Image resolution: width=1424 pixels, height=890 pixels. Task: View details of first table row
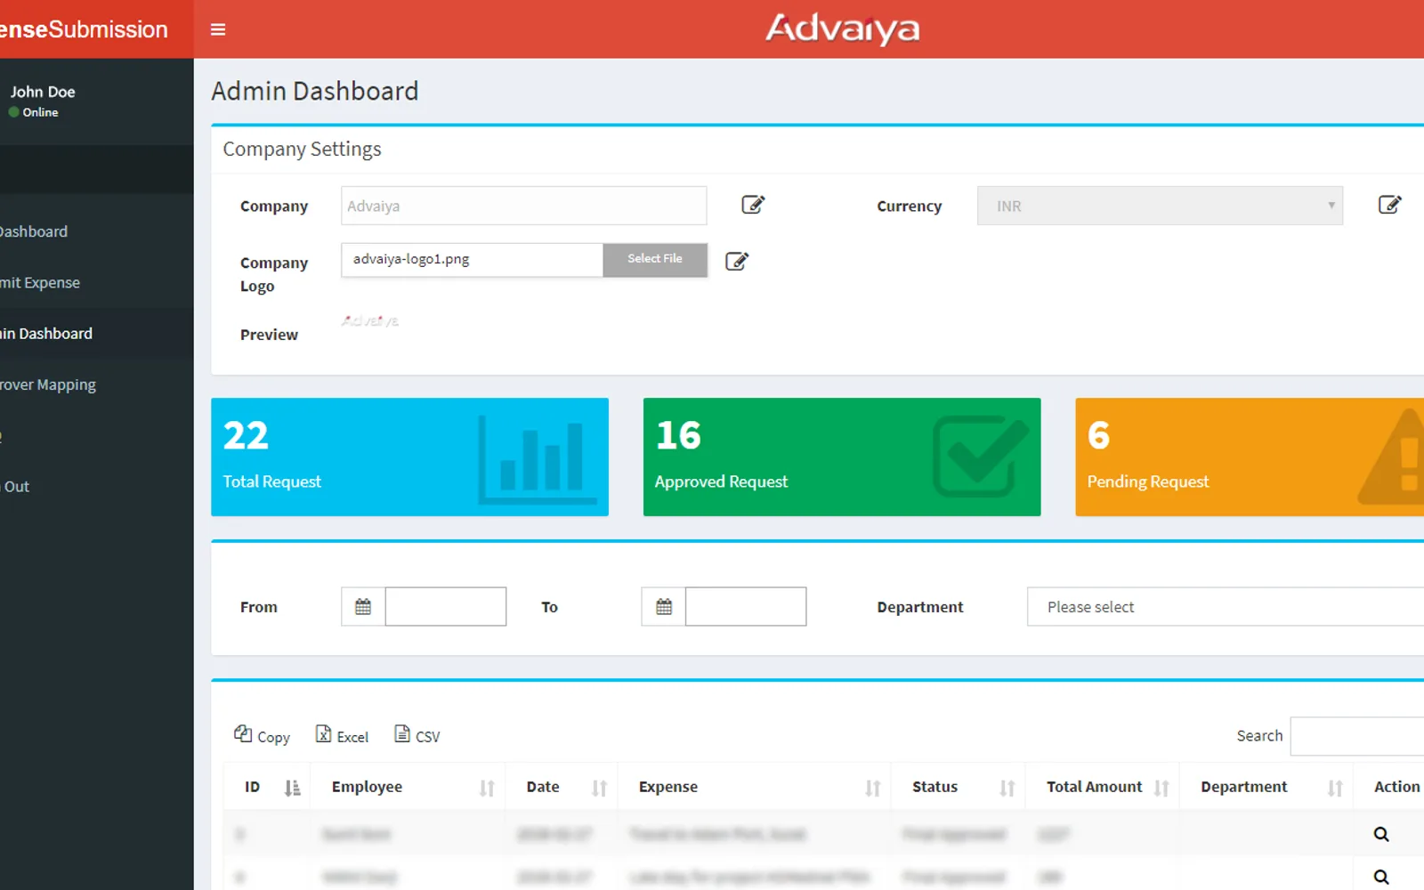point(1381,834)
